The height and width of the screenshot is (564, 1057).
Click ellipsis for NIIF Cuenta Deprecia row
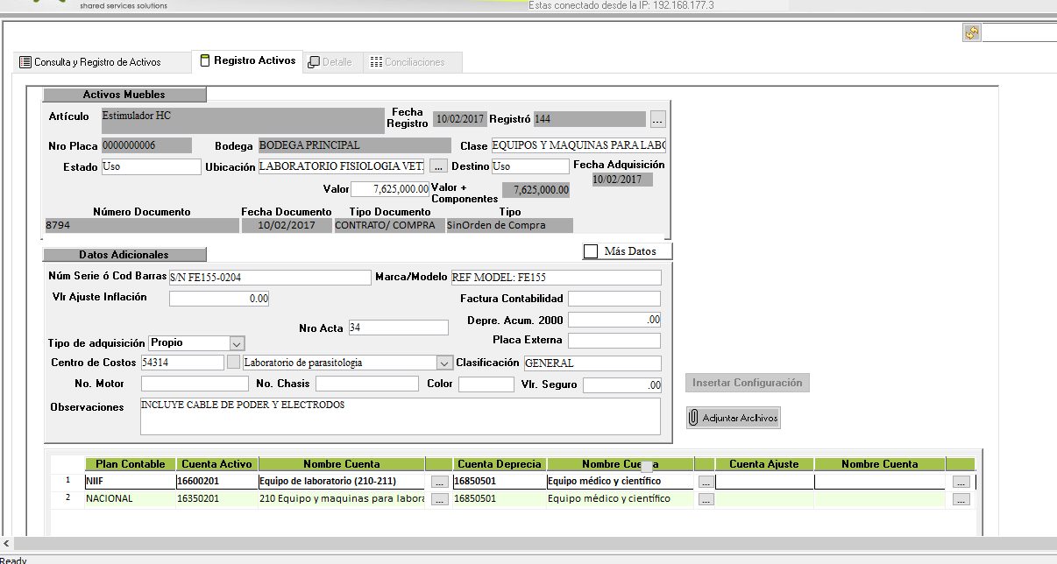[x=706, y=481]
